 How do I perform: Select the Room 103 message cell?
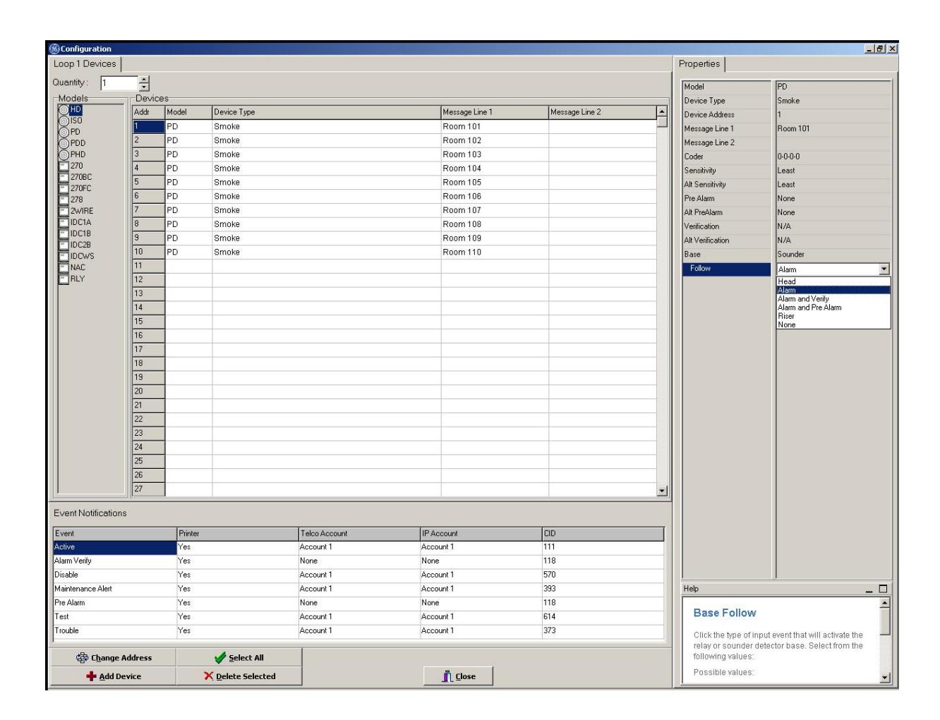pos(495,154)
